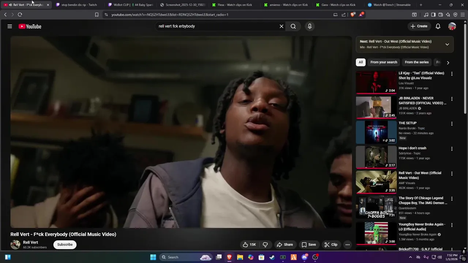Clear the search box text
The height and width of the screenshot is (263, 468).
click(282, 26)
